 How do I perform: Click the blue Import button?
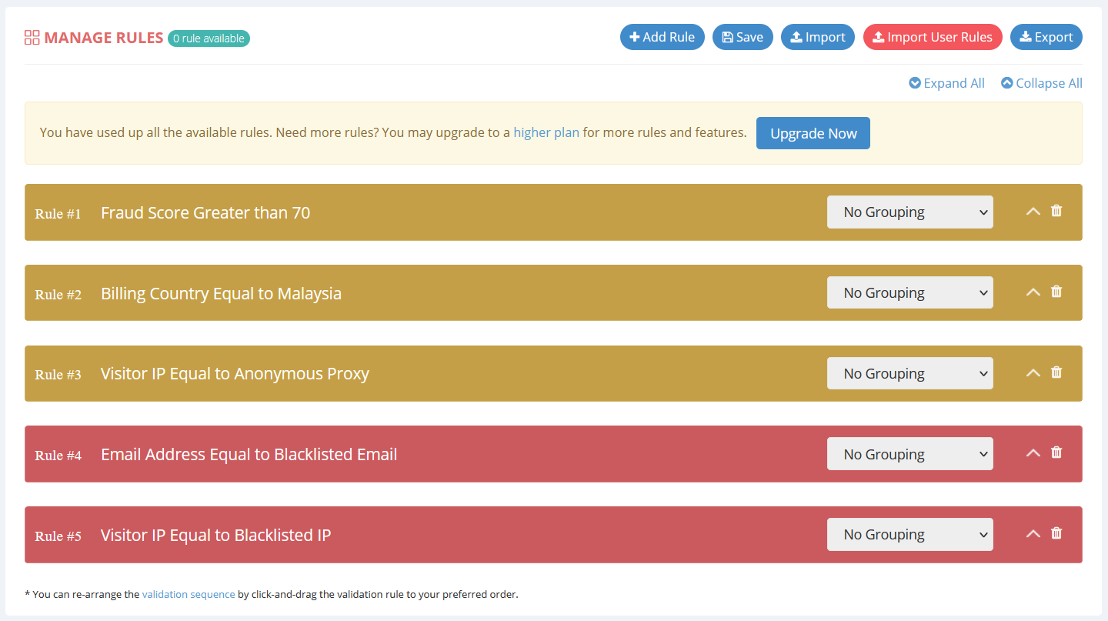tap(818, 37)
